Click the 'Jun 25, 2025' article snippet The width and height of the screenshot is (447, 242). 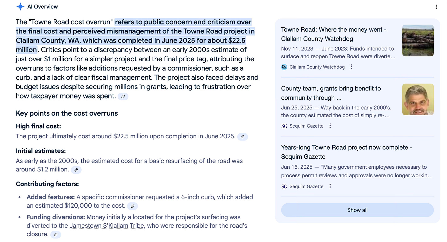click(x=336, y=111)
